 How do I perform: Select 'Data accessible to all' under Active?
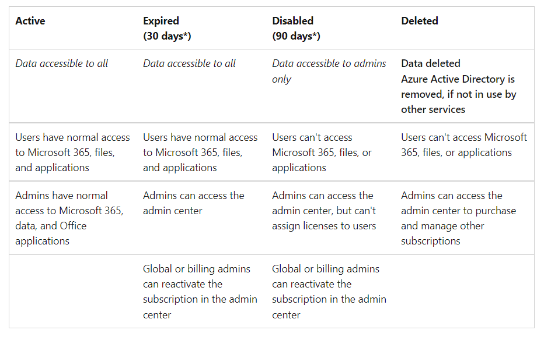(62, 63)
